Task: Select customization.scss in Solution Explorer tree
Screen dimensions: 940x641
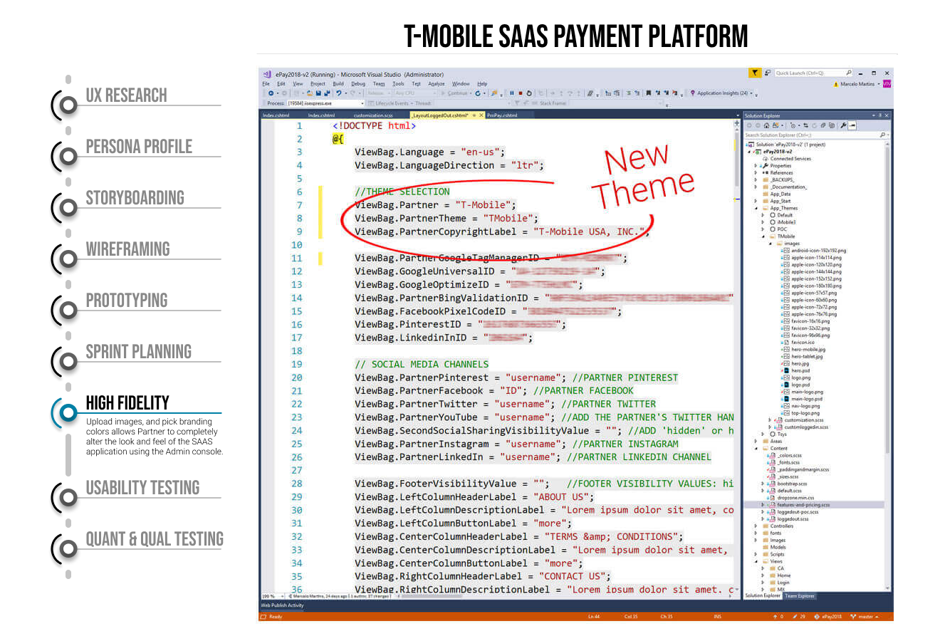Action: 803,420
